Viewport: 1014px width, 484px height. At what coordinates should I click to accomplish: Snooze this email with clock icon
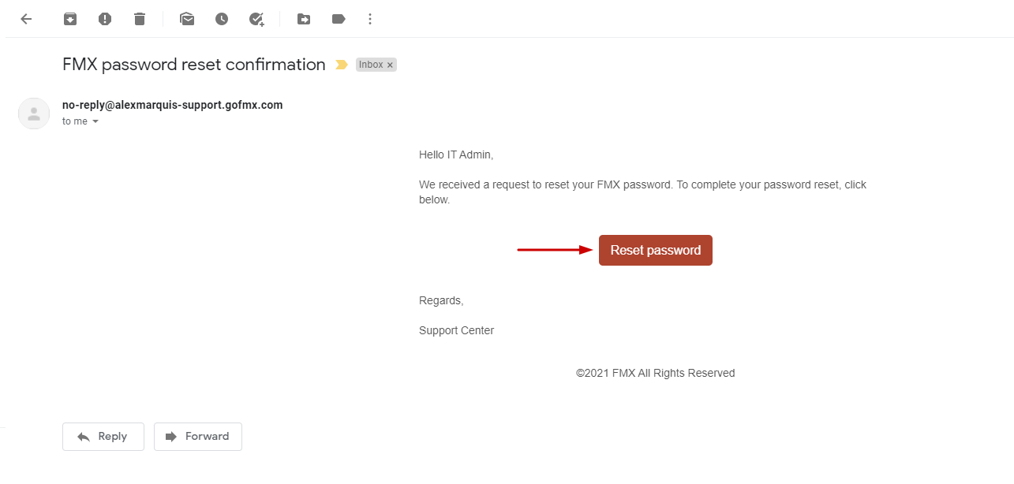(x=222, y=19)
